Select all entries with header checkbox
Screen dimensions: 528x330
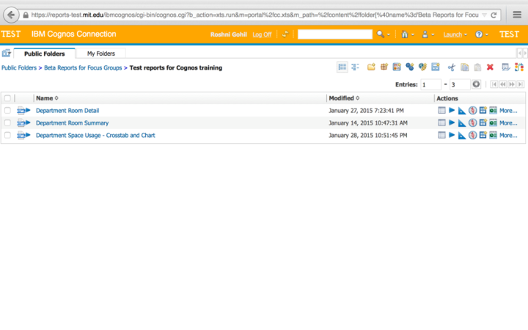[x=7, y=98]
